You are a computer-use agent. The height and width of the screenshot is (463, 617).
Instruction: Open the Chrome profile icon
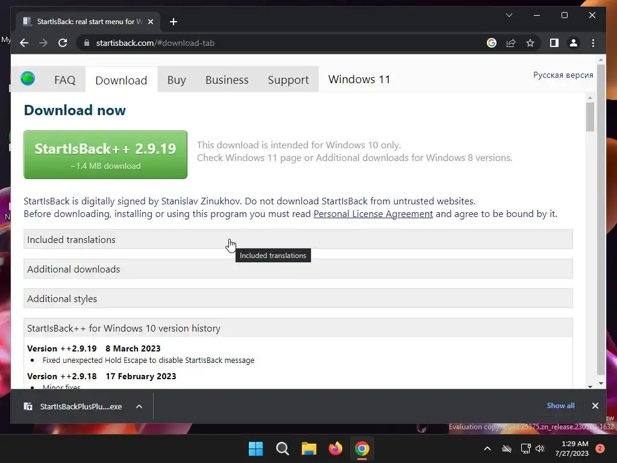click(x=574, y=43)
